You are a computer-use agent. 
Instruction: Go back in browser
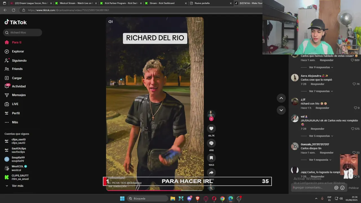tap(5, 10)
